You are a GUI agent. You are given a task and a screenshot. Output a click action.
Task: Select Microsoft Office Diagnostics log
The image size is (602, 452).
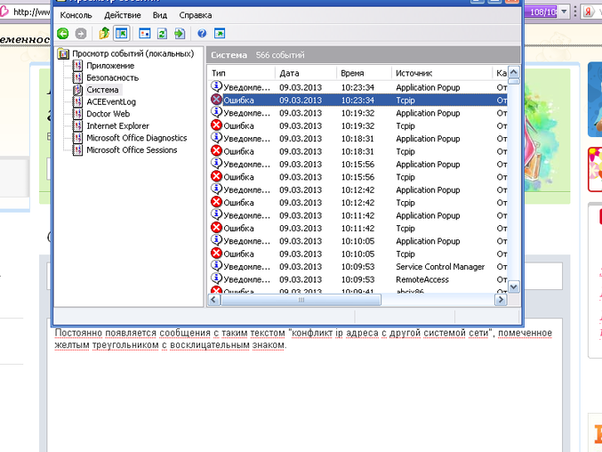point(136,138)
